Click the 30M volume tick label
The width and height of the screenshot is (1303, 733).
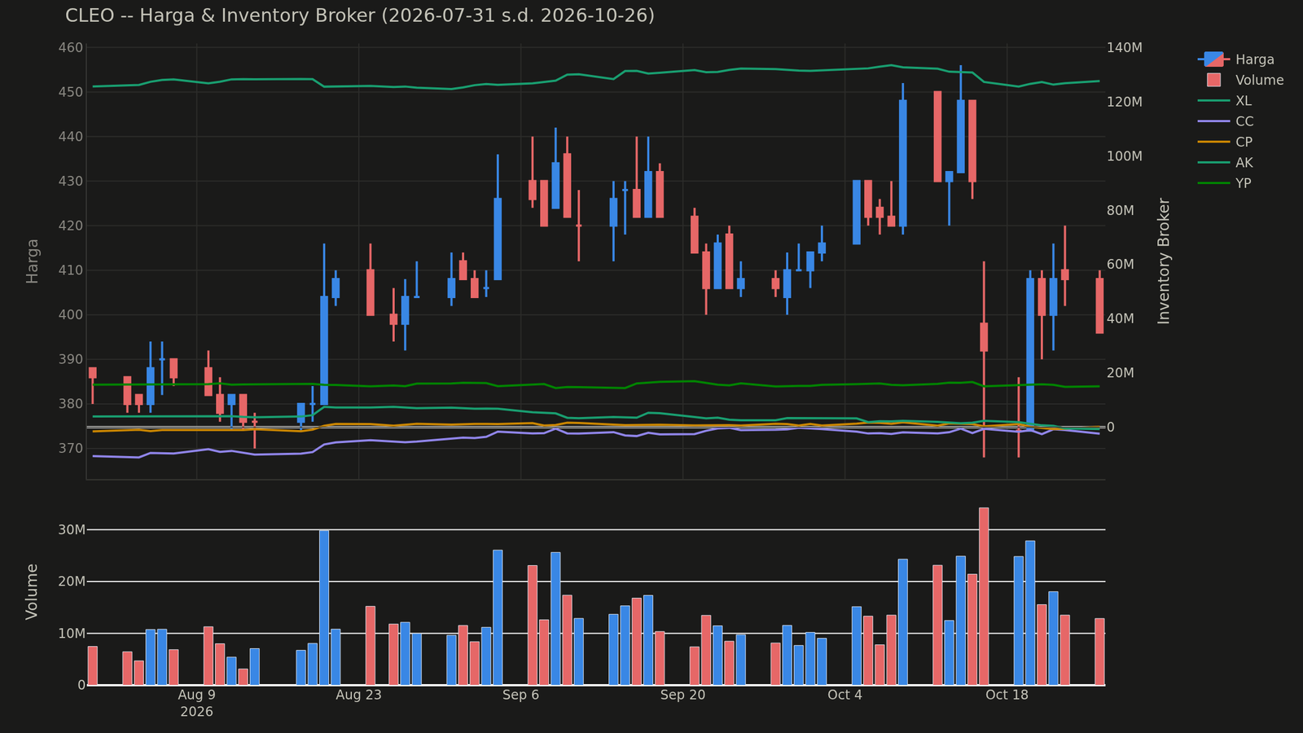(x=71, y=529)
